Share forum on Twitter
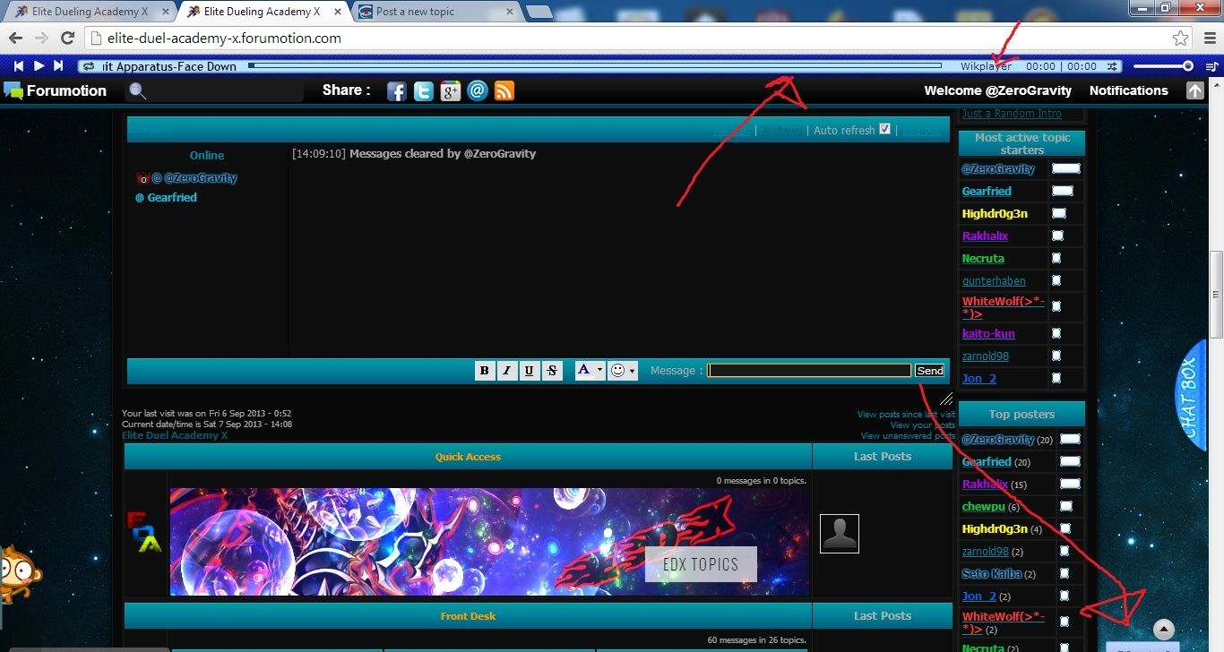 (423, 90)
